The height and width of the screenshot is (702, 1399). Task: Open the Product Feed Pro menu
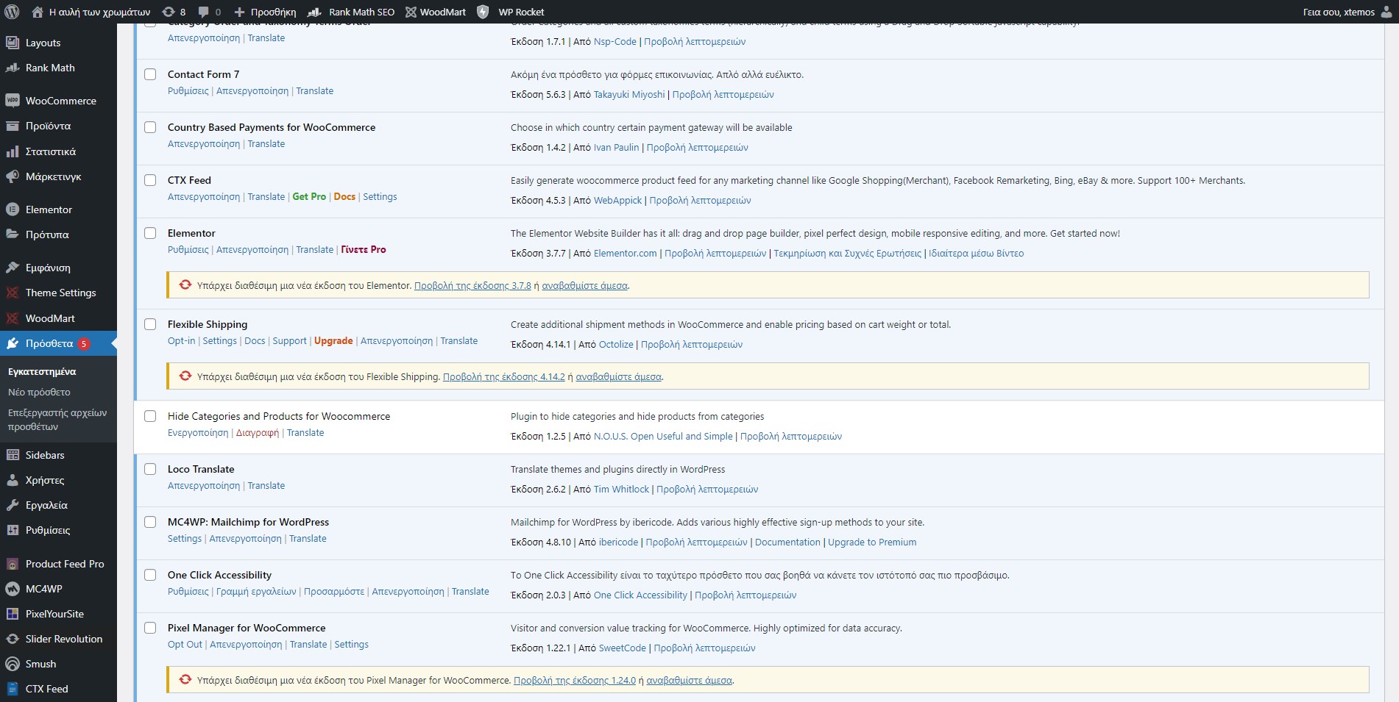(x=58, y=564)
